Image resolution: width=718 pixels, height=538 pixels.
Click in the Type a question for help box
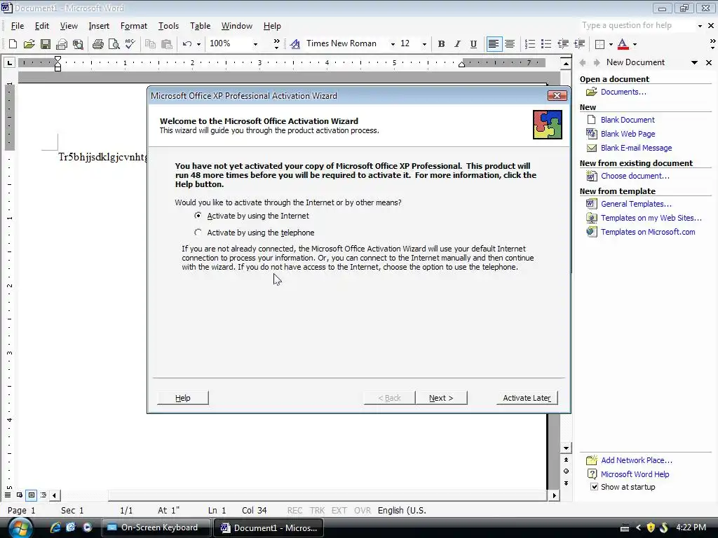(x=637, y=26)
